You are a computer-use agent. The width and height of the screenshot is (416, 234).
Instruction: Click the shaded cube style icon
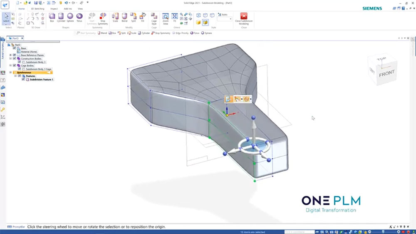coord(198,22)
